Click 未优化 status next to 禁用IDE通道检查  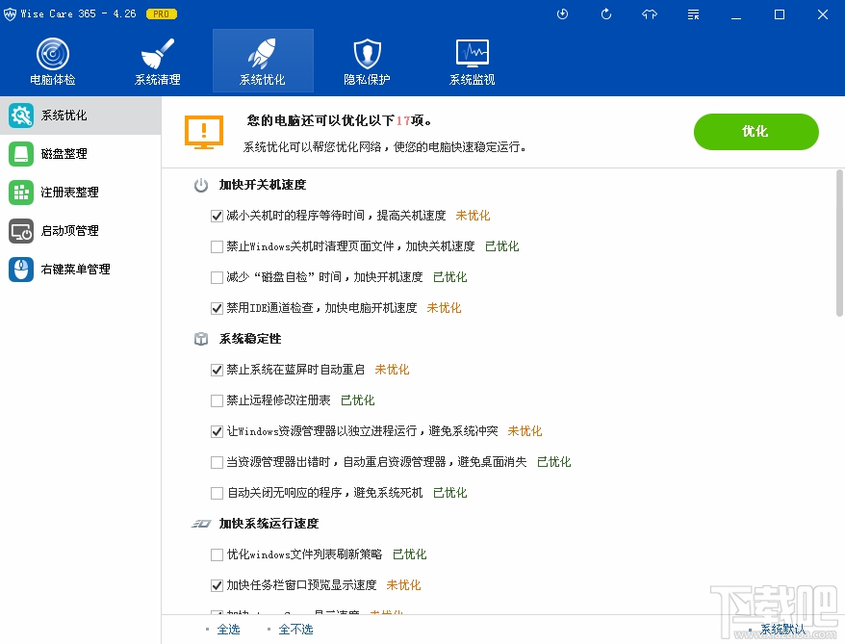point(444,308)
